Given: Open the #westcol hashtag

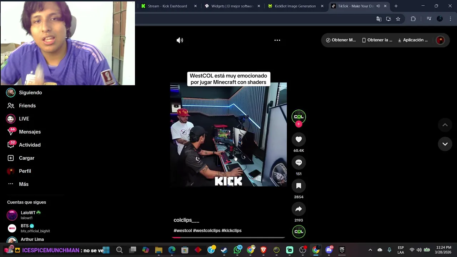Looking at the screenshot, I should click(x=183, y=231).
